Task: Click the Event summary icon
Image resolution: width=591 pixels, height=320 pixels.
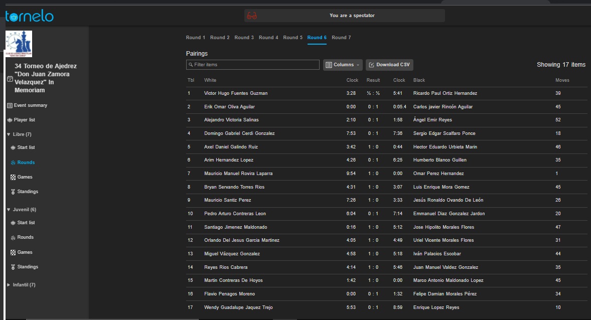Action: pos(10,105)
